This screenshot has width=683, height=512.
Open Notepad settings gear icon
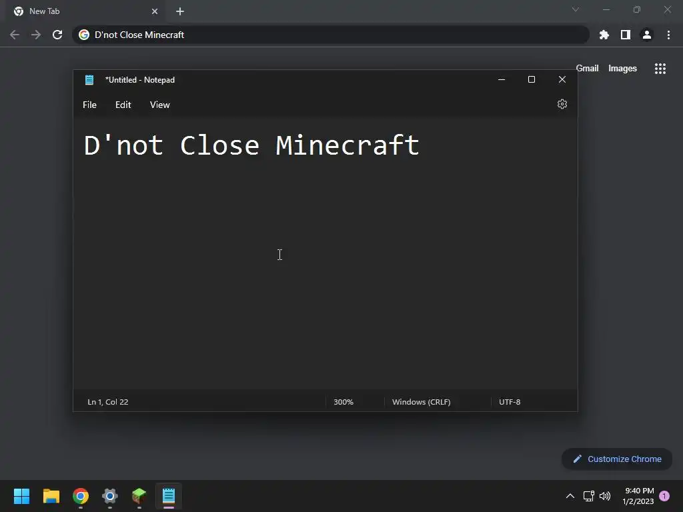(562, 105)
